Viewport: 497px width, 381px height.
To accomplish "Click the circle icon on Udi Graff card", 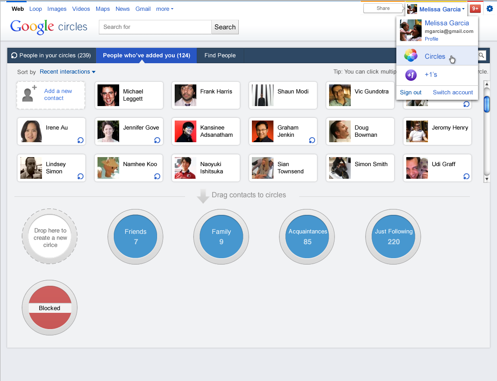I will coord(466,176).
